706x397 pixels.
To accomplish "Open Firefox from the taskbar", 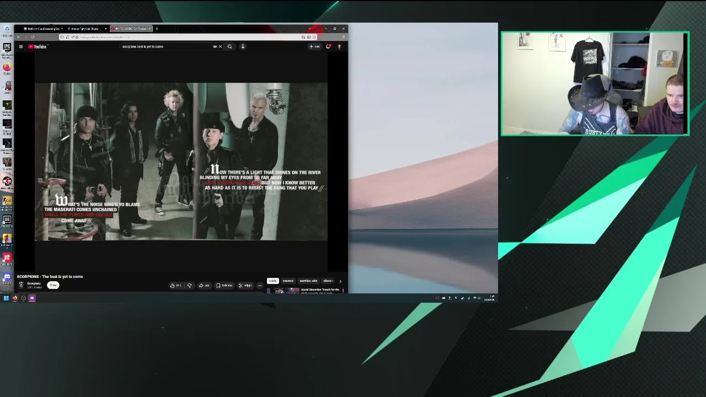I will tap(15, 298).
